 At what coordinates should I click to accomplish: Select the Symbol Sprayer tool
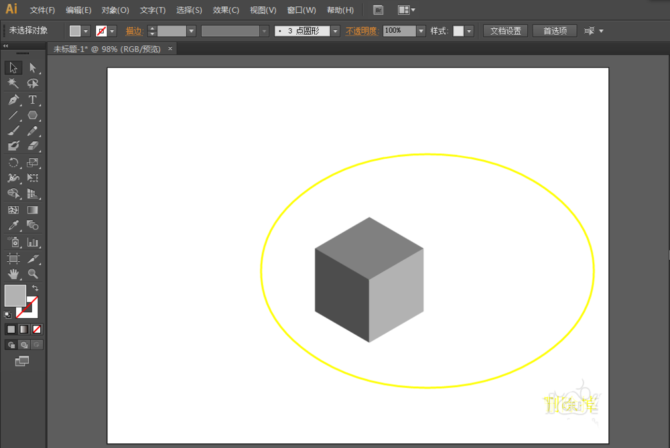click(x=13, y=242)
